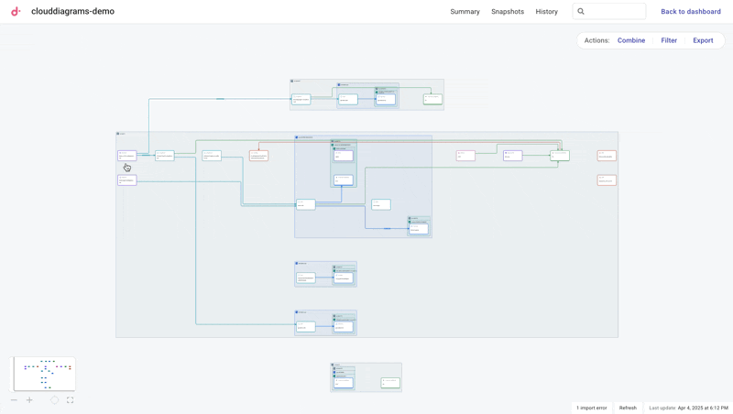Viewport: 733px width, 414px height.
Task: Open the History tab
Action: point(546,12)
